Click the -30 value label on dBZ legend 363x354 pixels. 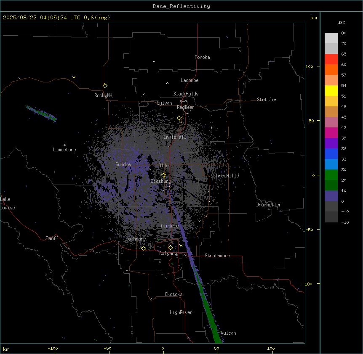coord(345,222)
